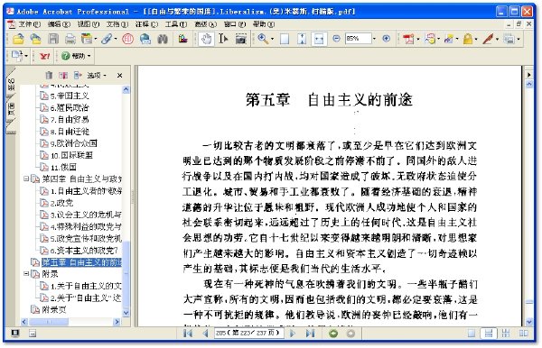Click bookmarks panel horizontal scrollbar thumb
This screenshot has height=348, width=542.
(49, 322)
